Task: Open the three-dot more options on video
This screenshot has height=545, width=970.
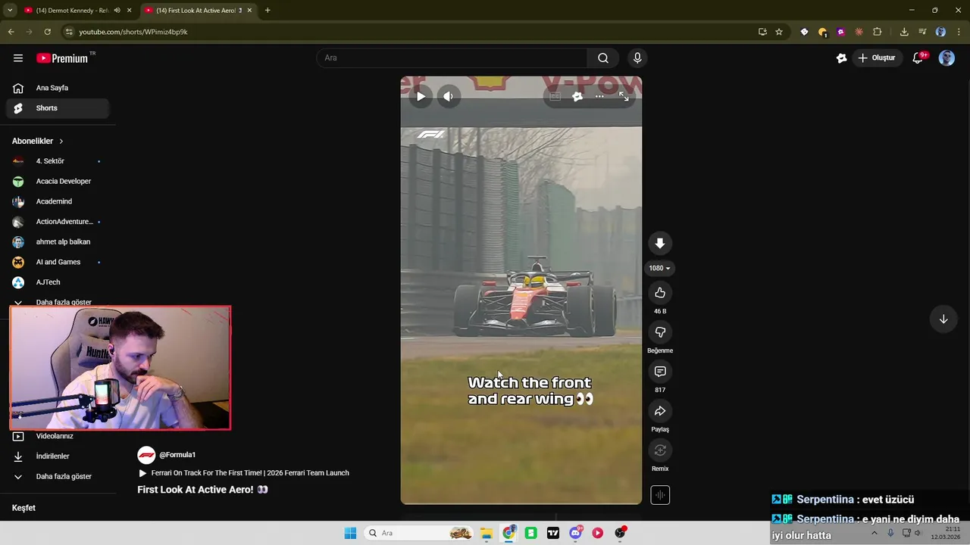Action: pos(599,96)
